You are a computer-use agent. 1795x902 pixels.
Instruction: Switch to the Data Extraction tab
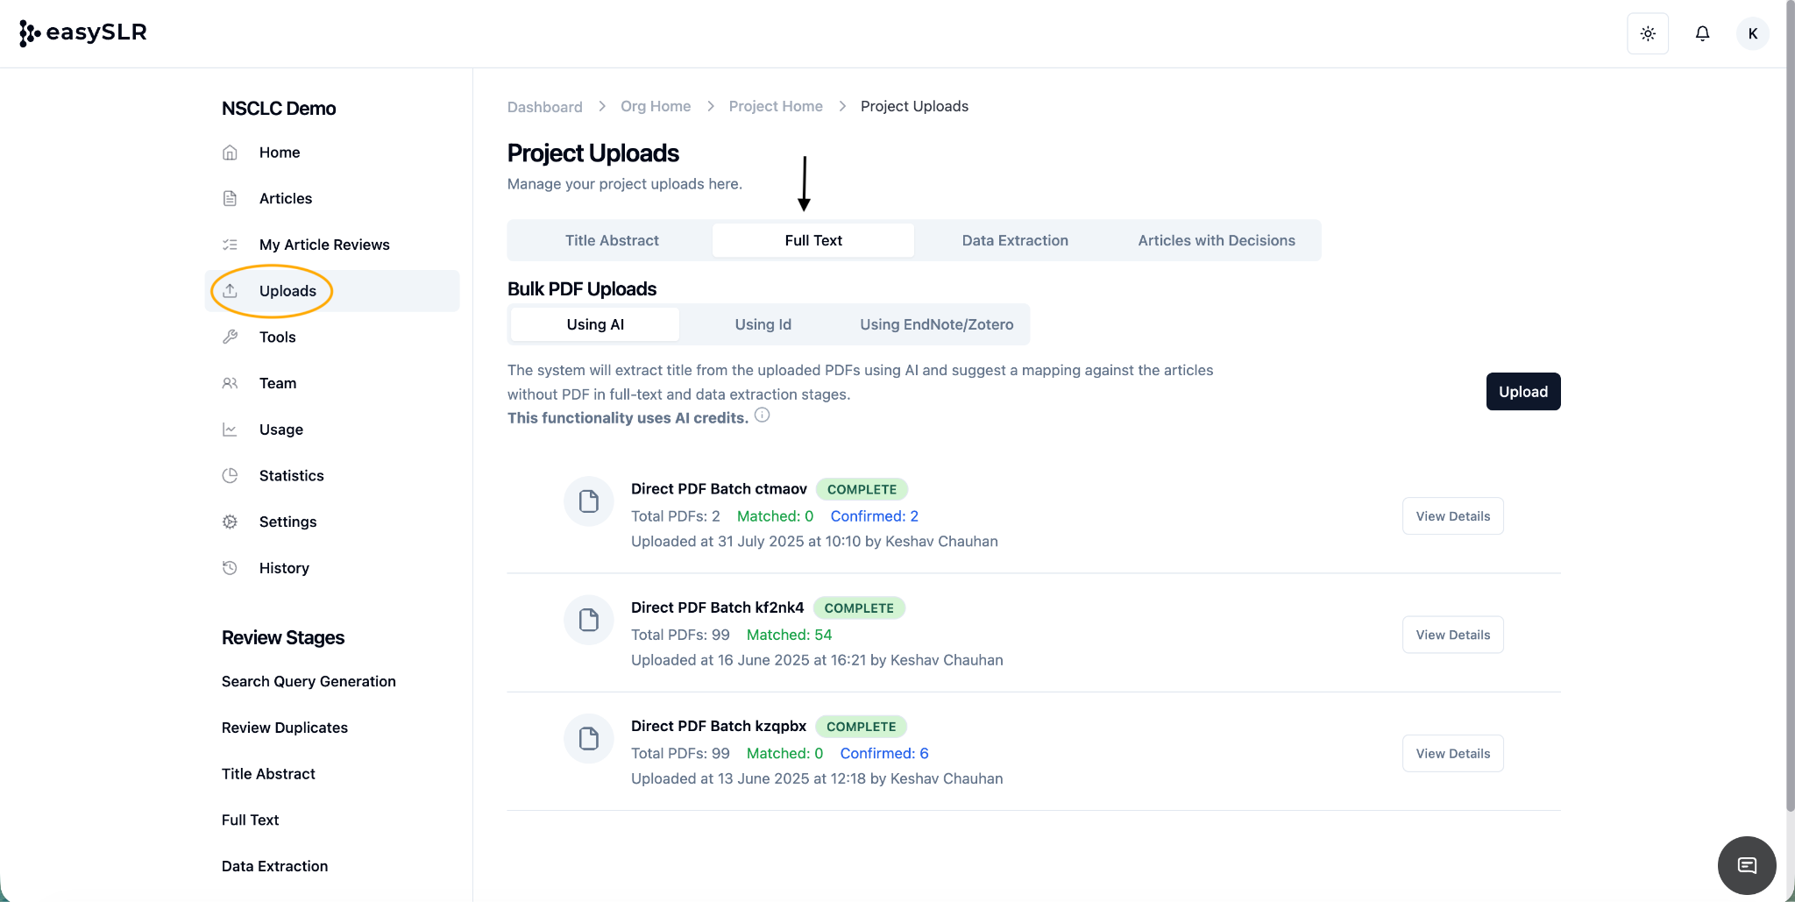tap(1014, 241)
